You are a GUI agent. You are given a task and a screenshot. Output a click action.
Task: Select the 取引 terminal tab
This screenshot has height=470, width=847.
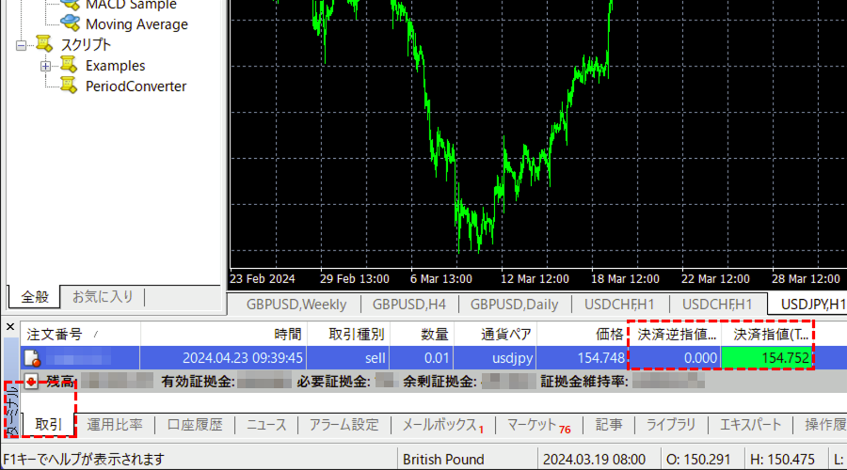(x=49, y=425)
